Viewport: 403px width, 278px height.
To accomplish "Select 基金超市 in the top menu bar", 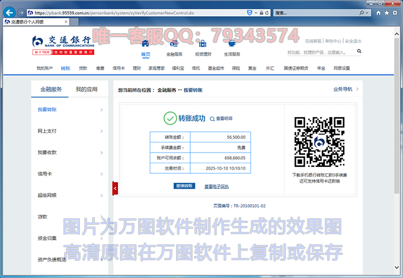I will tap(216, 69).
